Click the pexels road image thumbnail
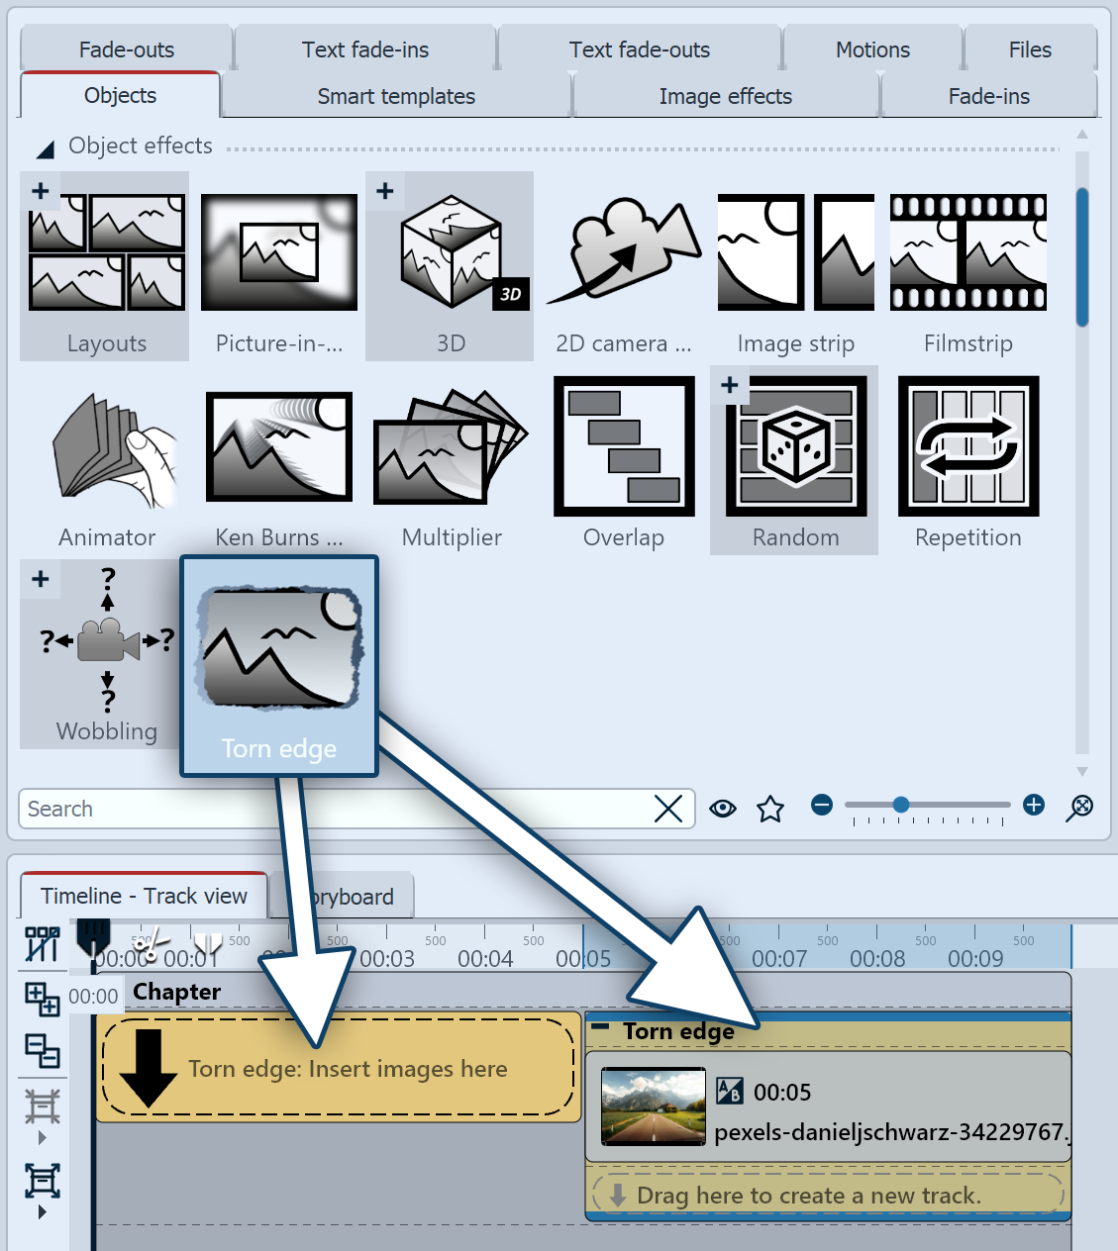 point(654,1106)
